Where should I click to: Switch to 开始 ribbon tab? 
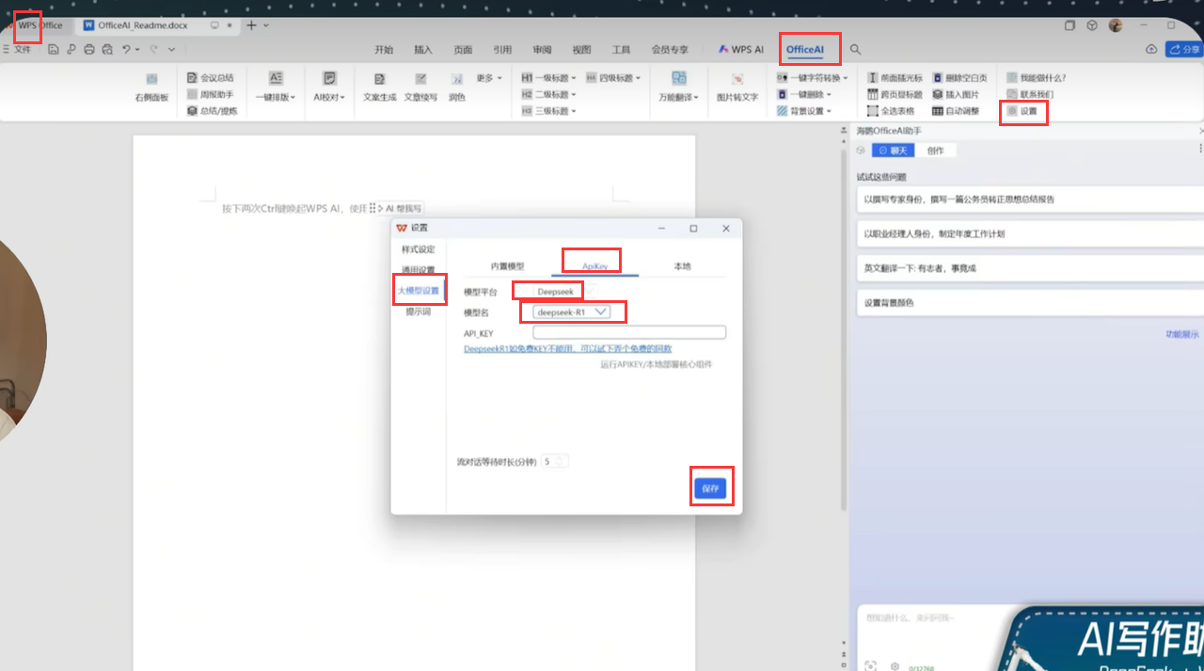[384, 50]
